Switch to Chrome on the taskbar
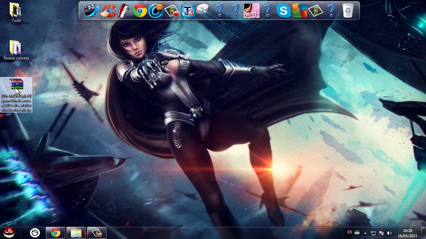 56,233
